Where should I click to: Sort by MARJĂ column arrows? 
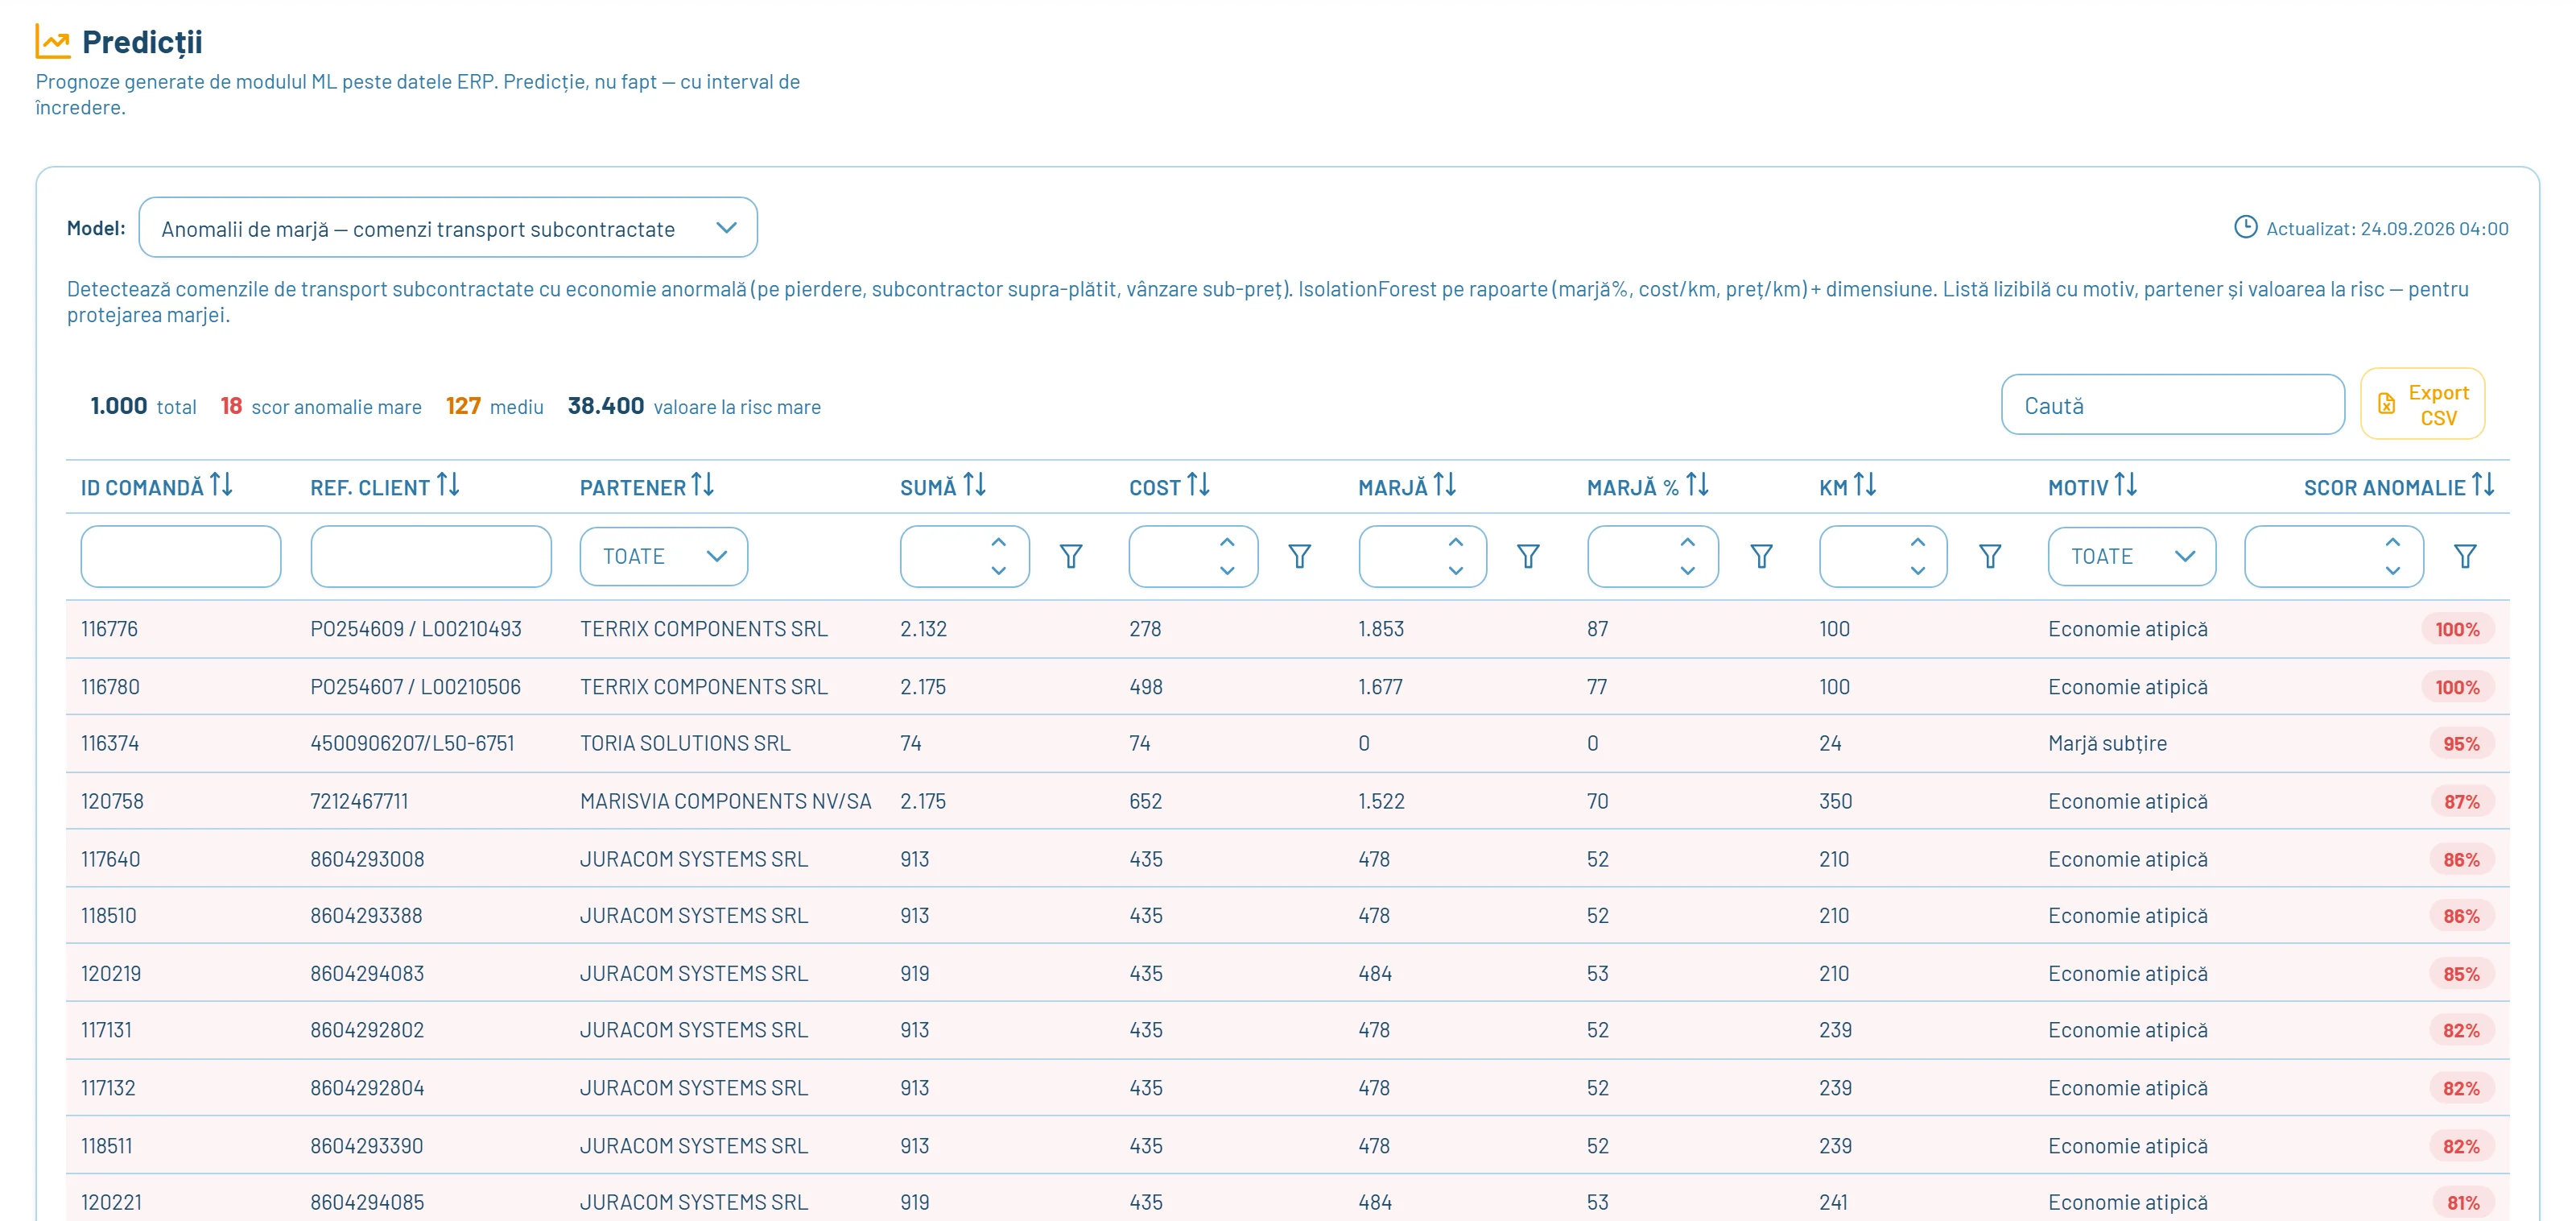click(1444, 486)
